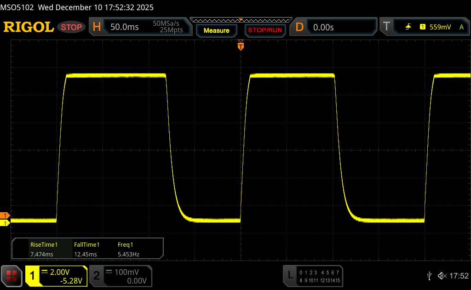Open the L logic analyzer icon
471x290 pixels.
point(290,275)
